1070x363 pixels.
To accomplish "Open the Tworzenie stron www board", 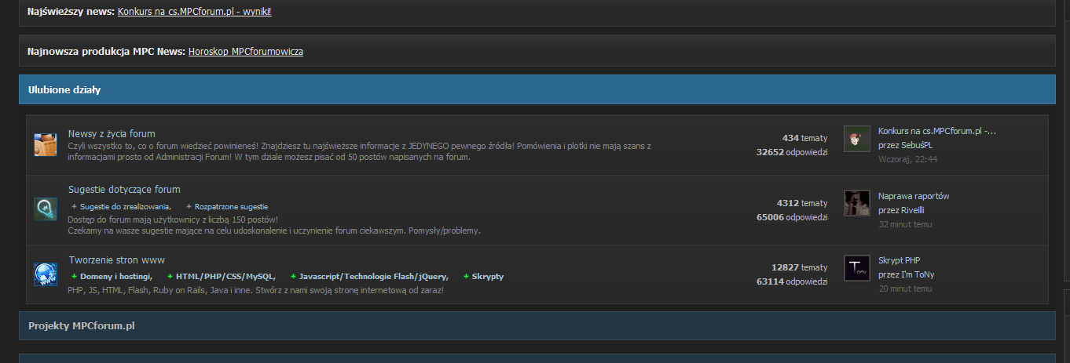I will pos(116,260).
